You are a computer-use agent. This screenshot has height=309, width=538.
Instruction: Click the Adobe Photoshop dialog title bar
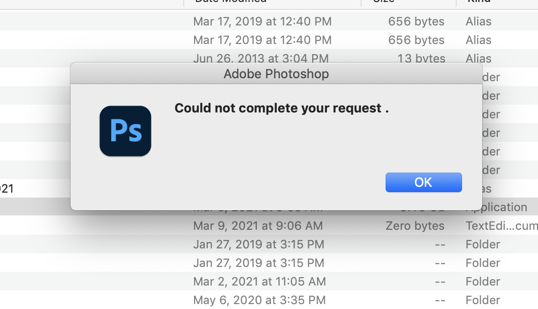click(x=276, y=74)
